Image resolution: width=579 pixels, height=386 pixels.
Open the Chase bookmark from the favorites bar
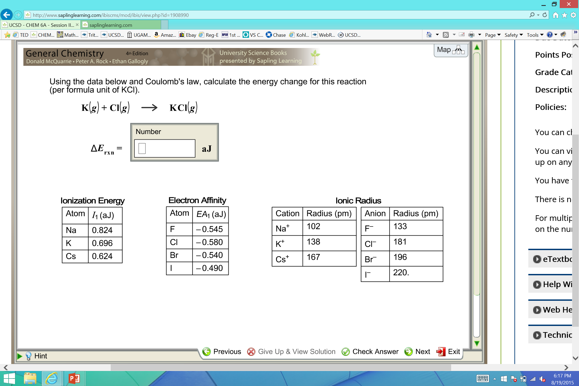pyautogui.click(x=276, y=35)
